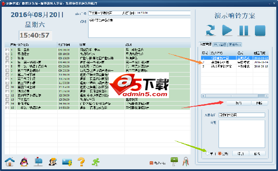Click the large description box below current task
The image size is (278, 171).
pyautogui.click(x=139, y=28)
